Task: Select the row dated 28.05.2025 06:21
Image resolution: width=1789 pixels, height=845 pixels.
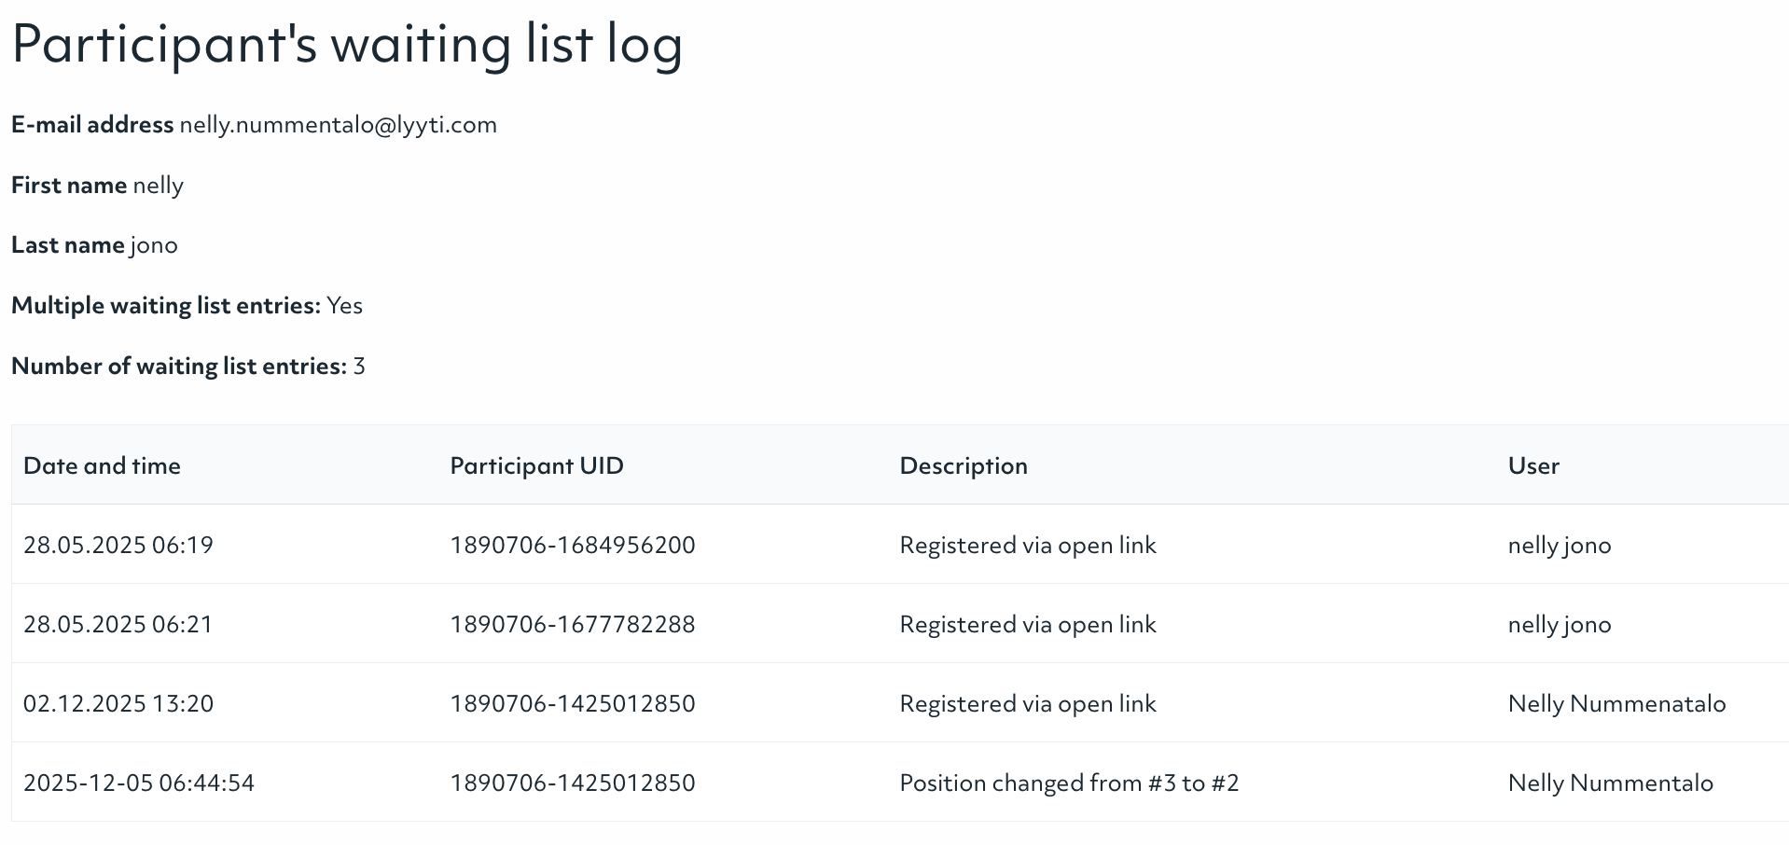Action: point(118,624)
